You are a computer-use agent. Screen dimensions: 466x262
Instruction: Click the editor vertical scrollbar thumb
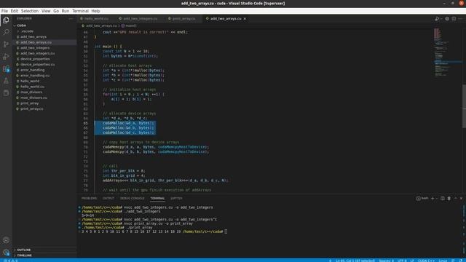(464, 106)
